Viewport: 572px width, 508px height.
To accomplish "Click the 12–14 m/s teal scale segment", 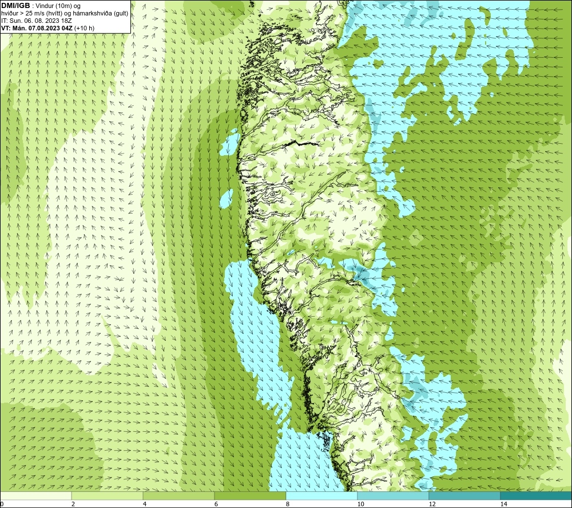I will tap(464, 495).
